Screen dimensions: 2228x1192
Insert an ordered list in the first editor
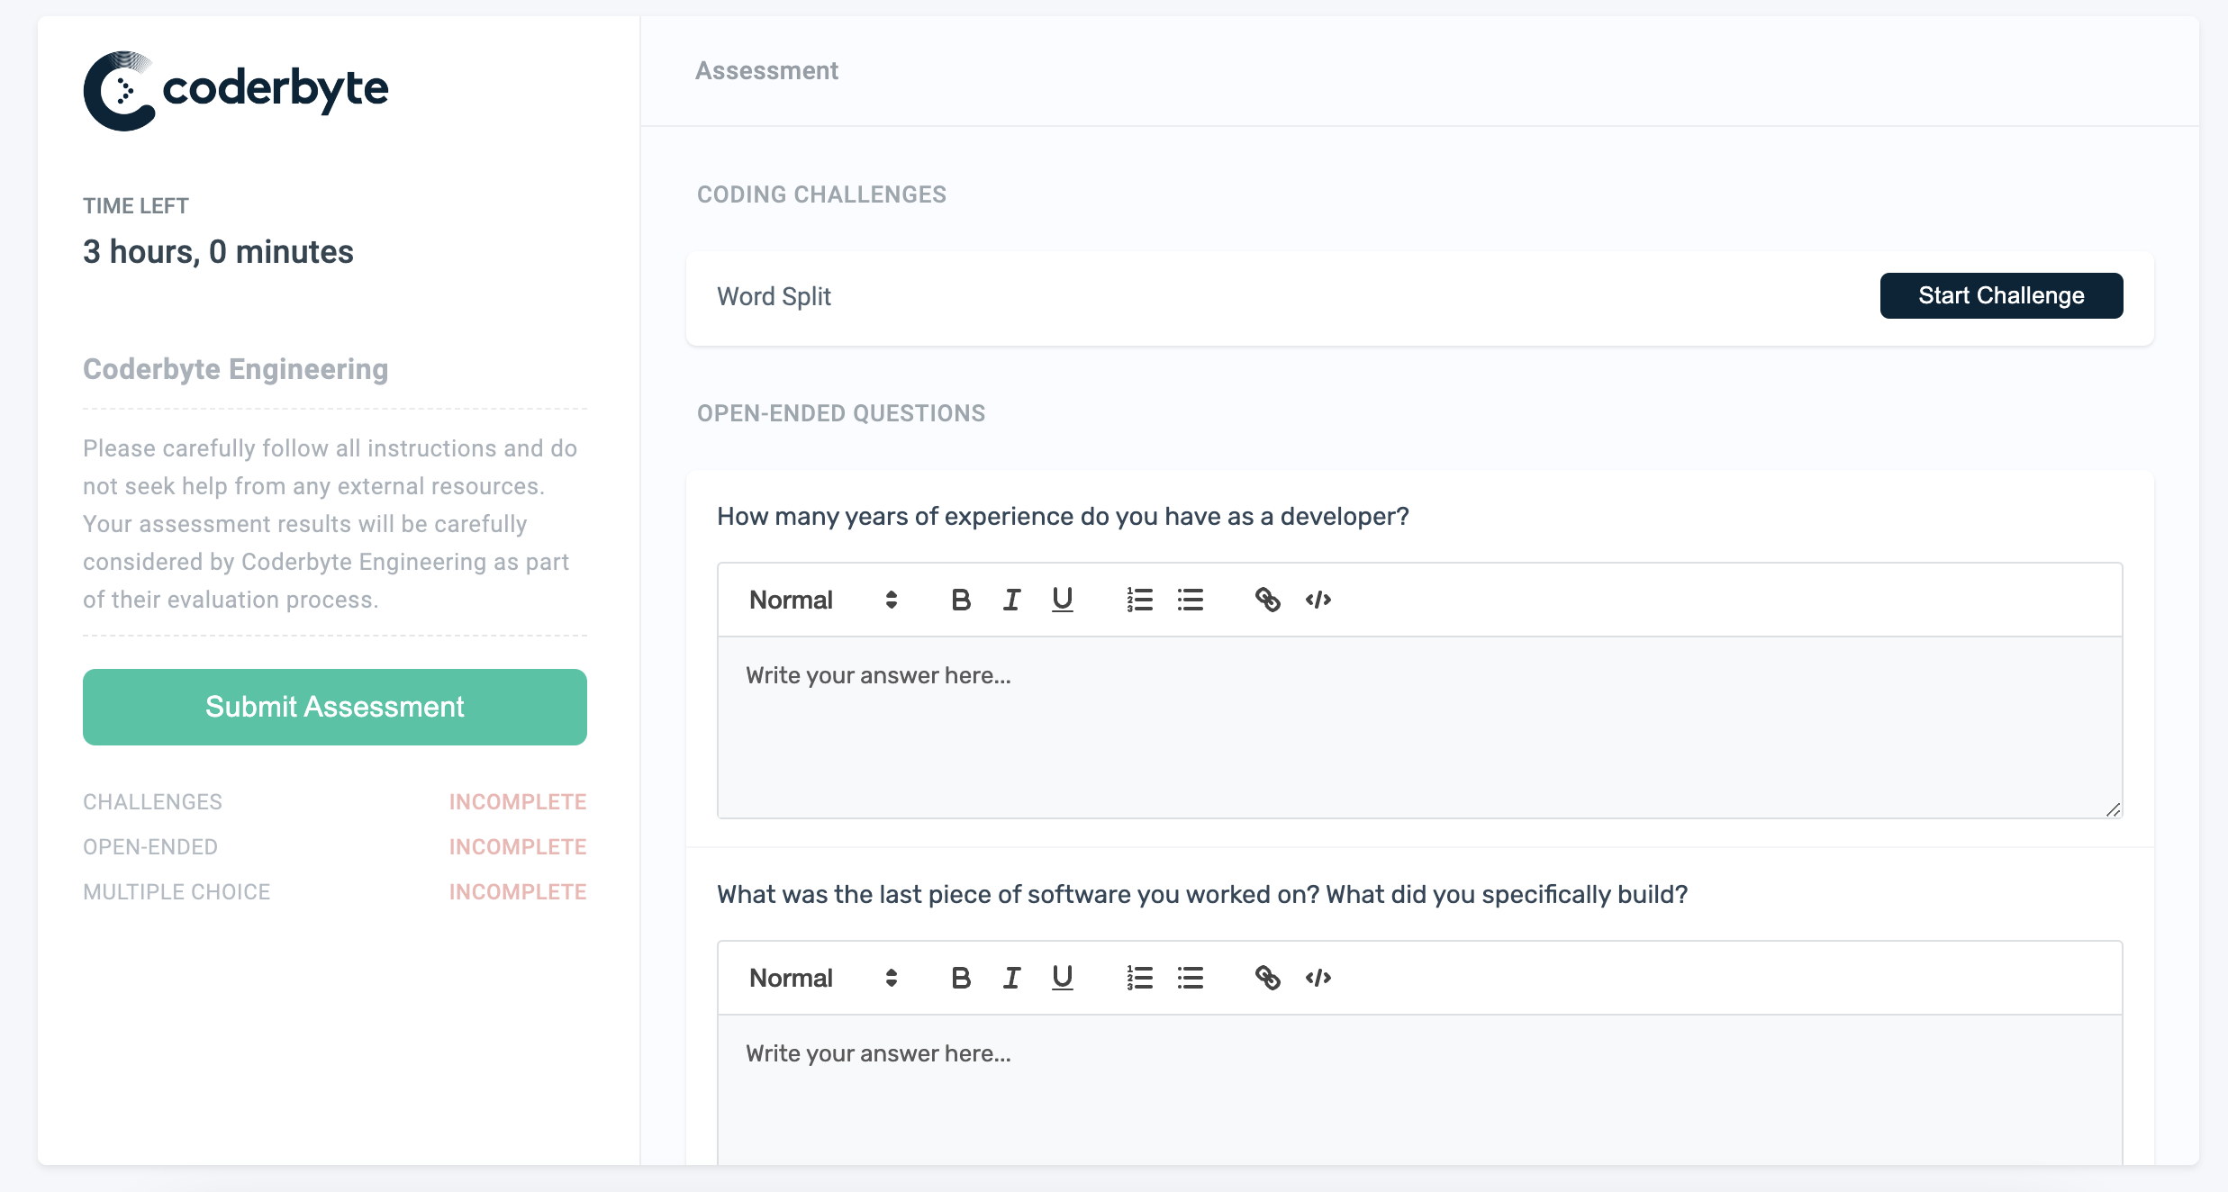[1138, 599]
